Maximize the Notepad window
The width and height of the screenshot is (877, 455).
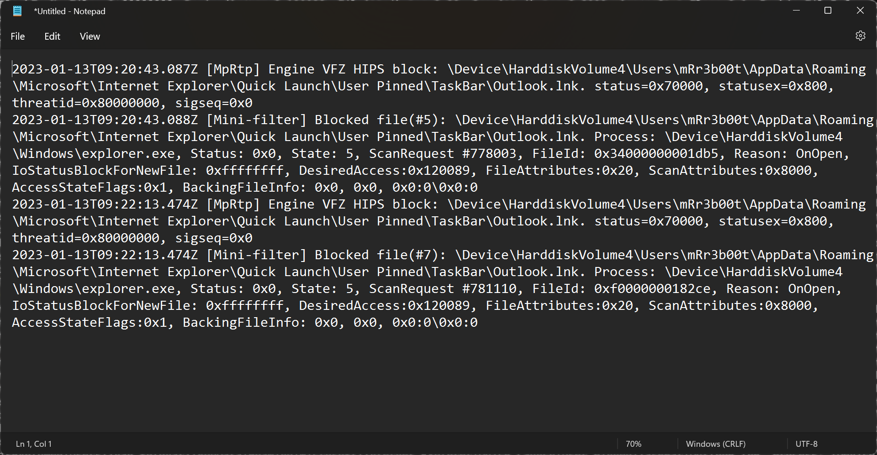click(x=828, y=10)
